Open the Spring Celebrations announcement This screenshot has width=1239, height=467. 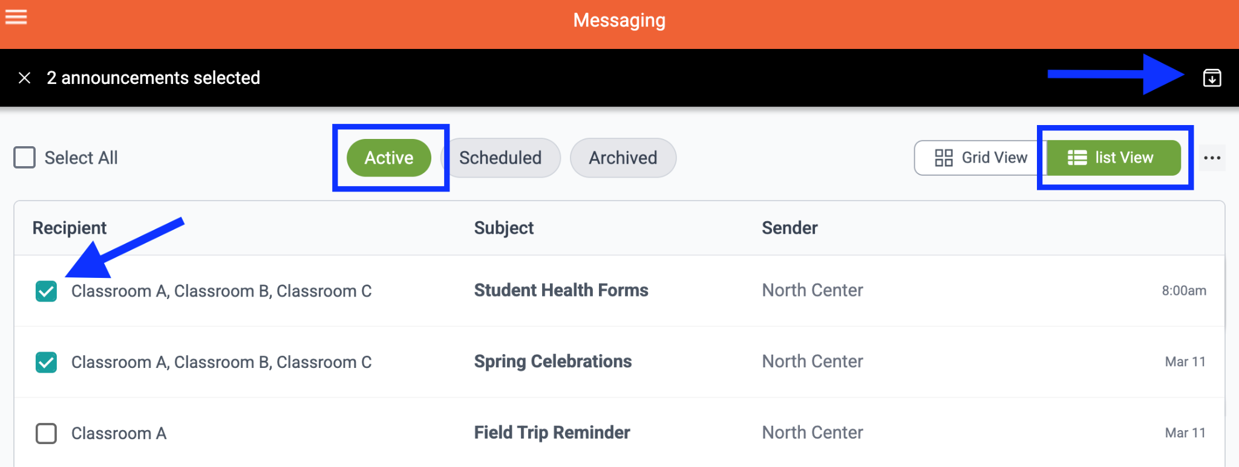pos(552,362)
